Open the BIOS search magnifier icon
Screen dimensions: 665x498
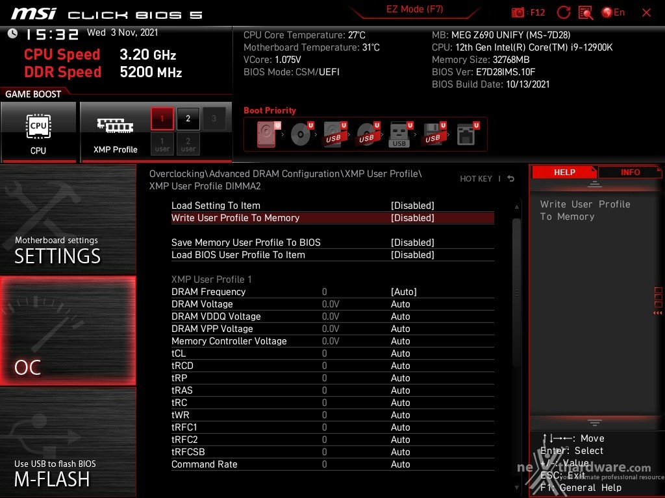click(x=586, y=13)
